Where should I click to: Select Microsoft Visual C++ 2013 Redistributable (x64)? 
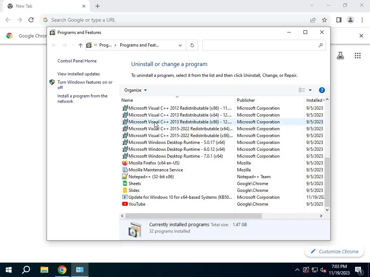[180, 115]
